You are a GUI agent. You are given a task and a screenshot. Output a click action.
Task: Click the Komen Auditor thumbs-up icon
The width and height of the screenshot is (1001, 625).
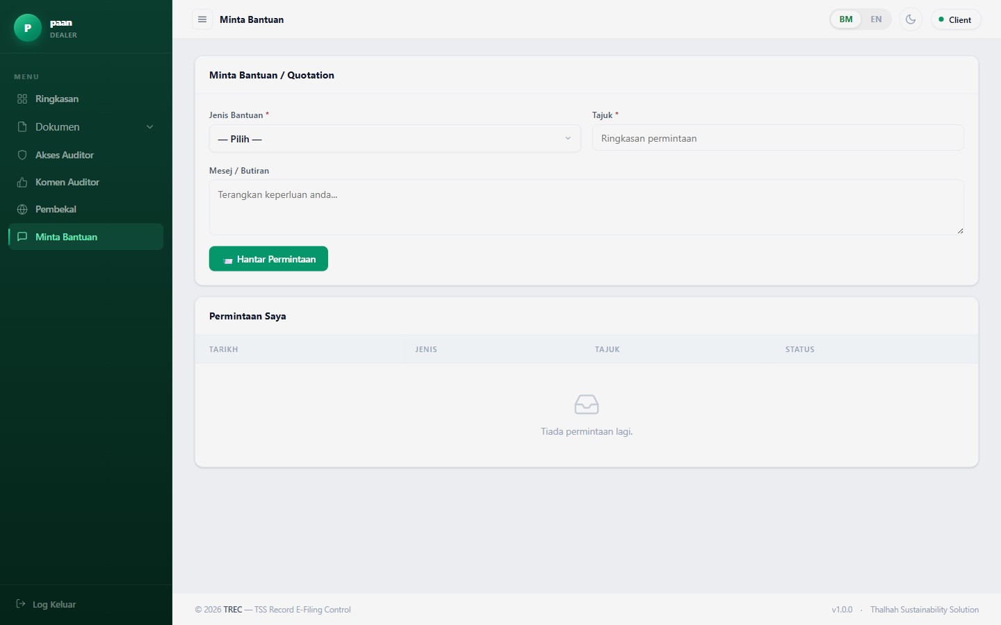pyautogui.click(x=22, y=182)
